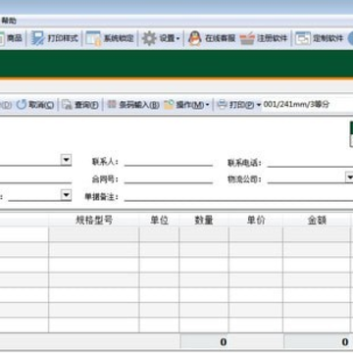The width and height of the screenshot is (353, 353).
Task: Select the 单位 column header
Action: 159,221
